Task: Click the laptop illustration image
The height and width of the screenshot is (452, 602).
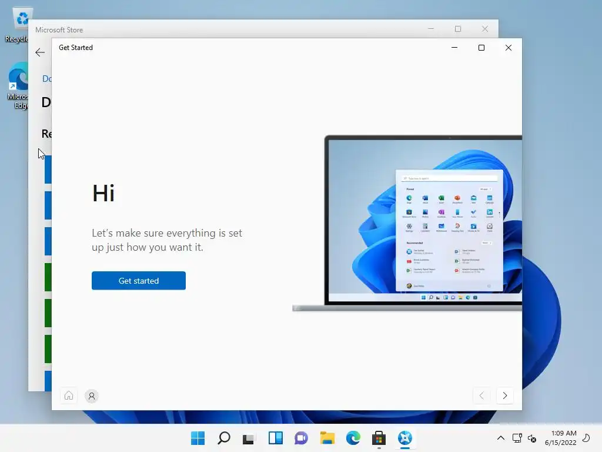Action: [x=407, y=223]
